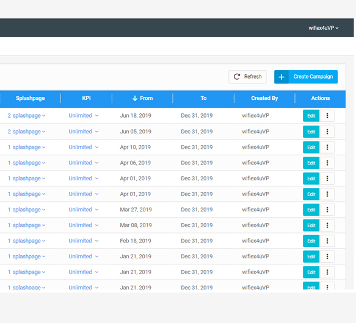Expand the wifiex4uVP account dropdown
This screenshot has height=323, width=356.
[x=323, y=28]
